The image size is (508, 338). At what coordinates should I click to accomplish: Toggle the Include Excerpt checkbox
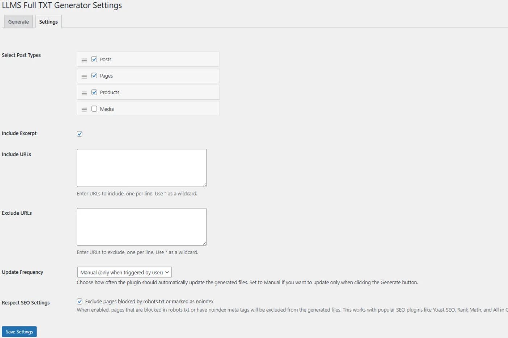click(x=80, y=134)
